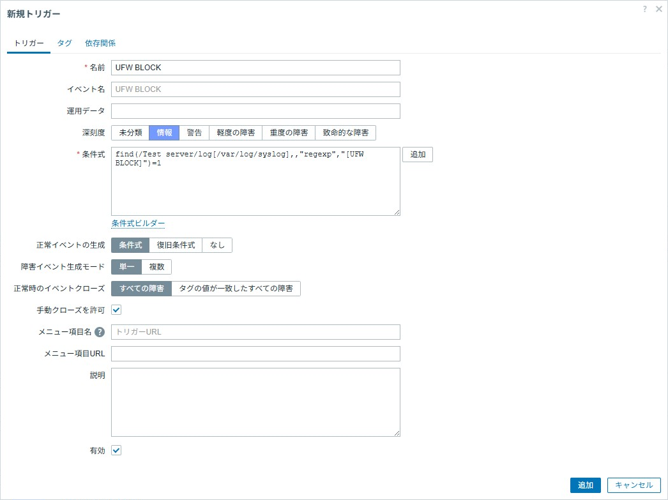This screenshot has width=668, height=500.
Task: Set severity to 警告
Action: 194,133
